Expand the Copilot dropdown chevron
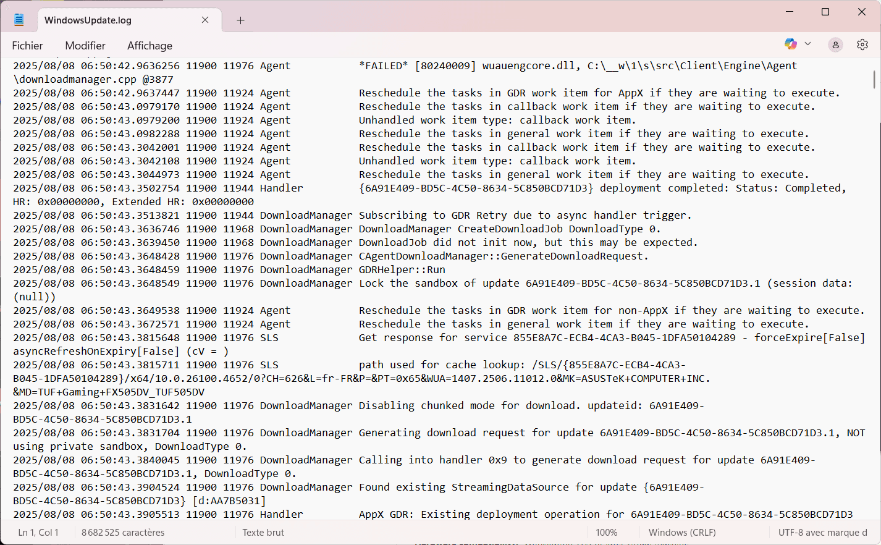 pyautogui.click(x=807, y=44)
